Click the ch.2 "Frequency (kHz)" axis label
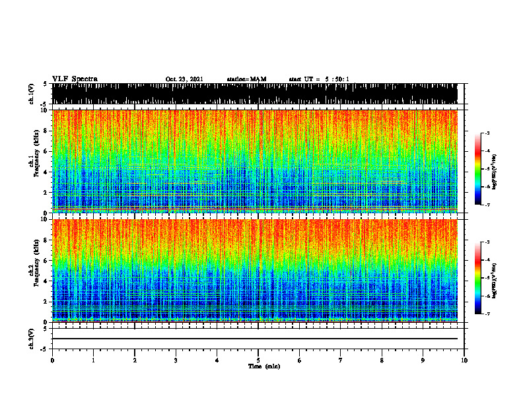The width and height of the screenshot is (523, 404). click(x=36, y=263)
